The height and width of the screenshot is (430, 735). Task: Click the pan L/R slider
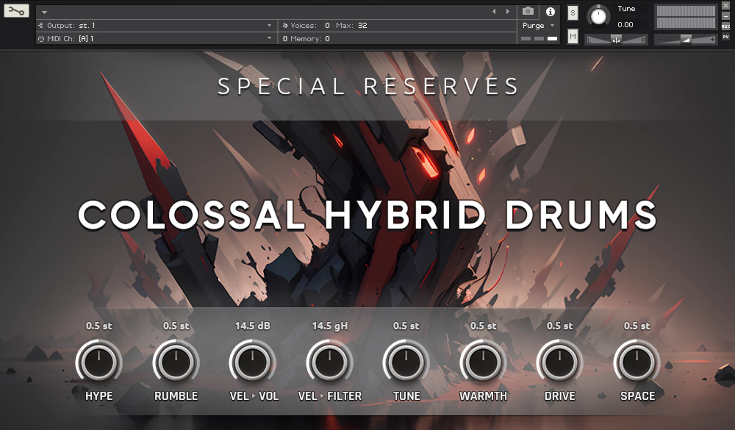pyautogui.click(x=616, y=40)
